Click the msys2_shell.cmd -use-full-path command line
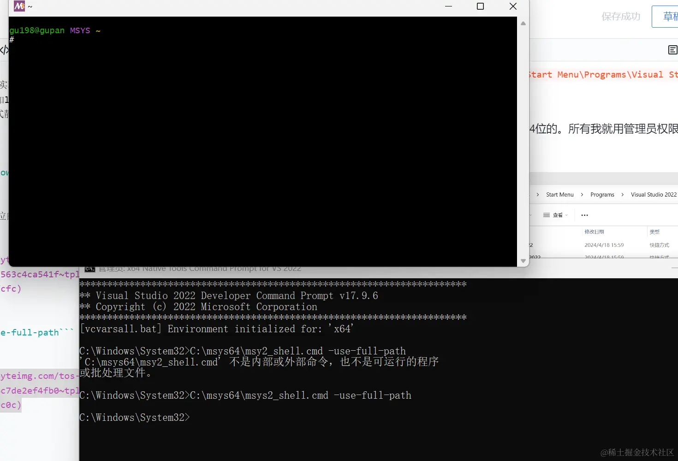This screenshot has width=678, height=461. pyautogui.click(x=245, y=395)
